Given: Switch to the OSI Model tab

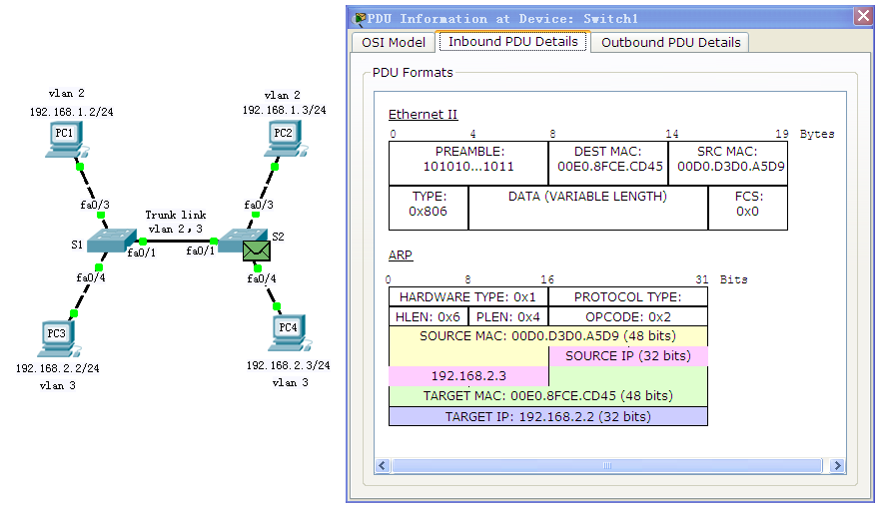Looking at the screenshot, I should [x=394, y=43].
